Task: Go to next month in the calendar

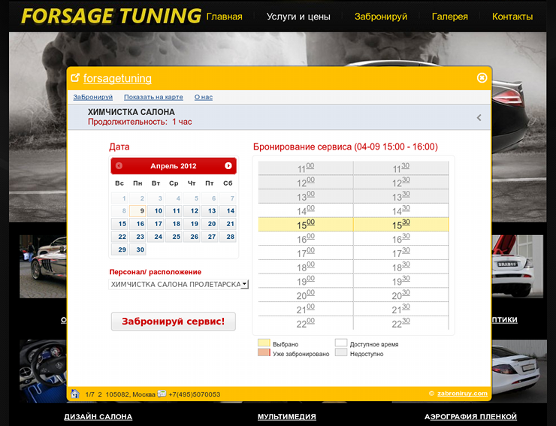Action: [228, 165]
